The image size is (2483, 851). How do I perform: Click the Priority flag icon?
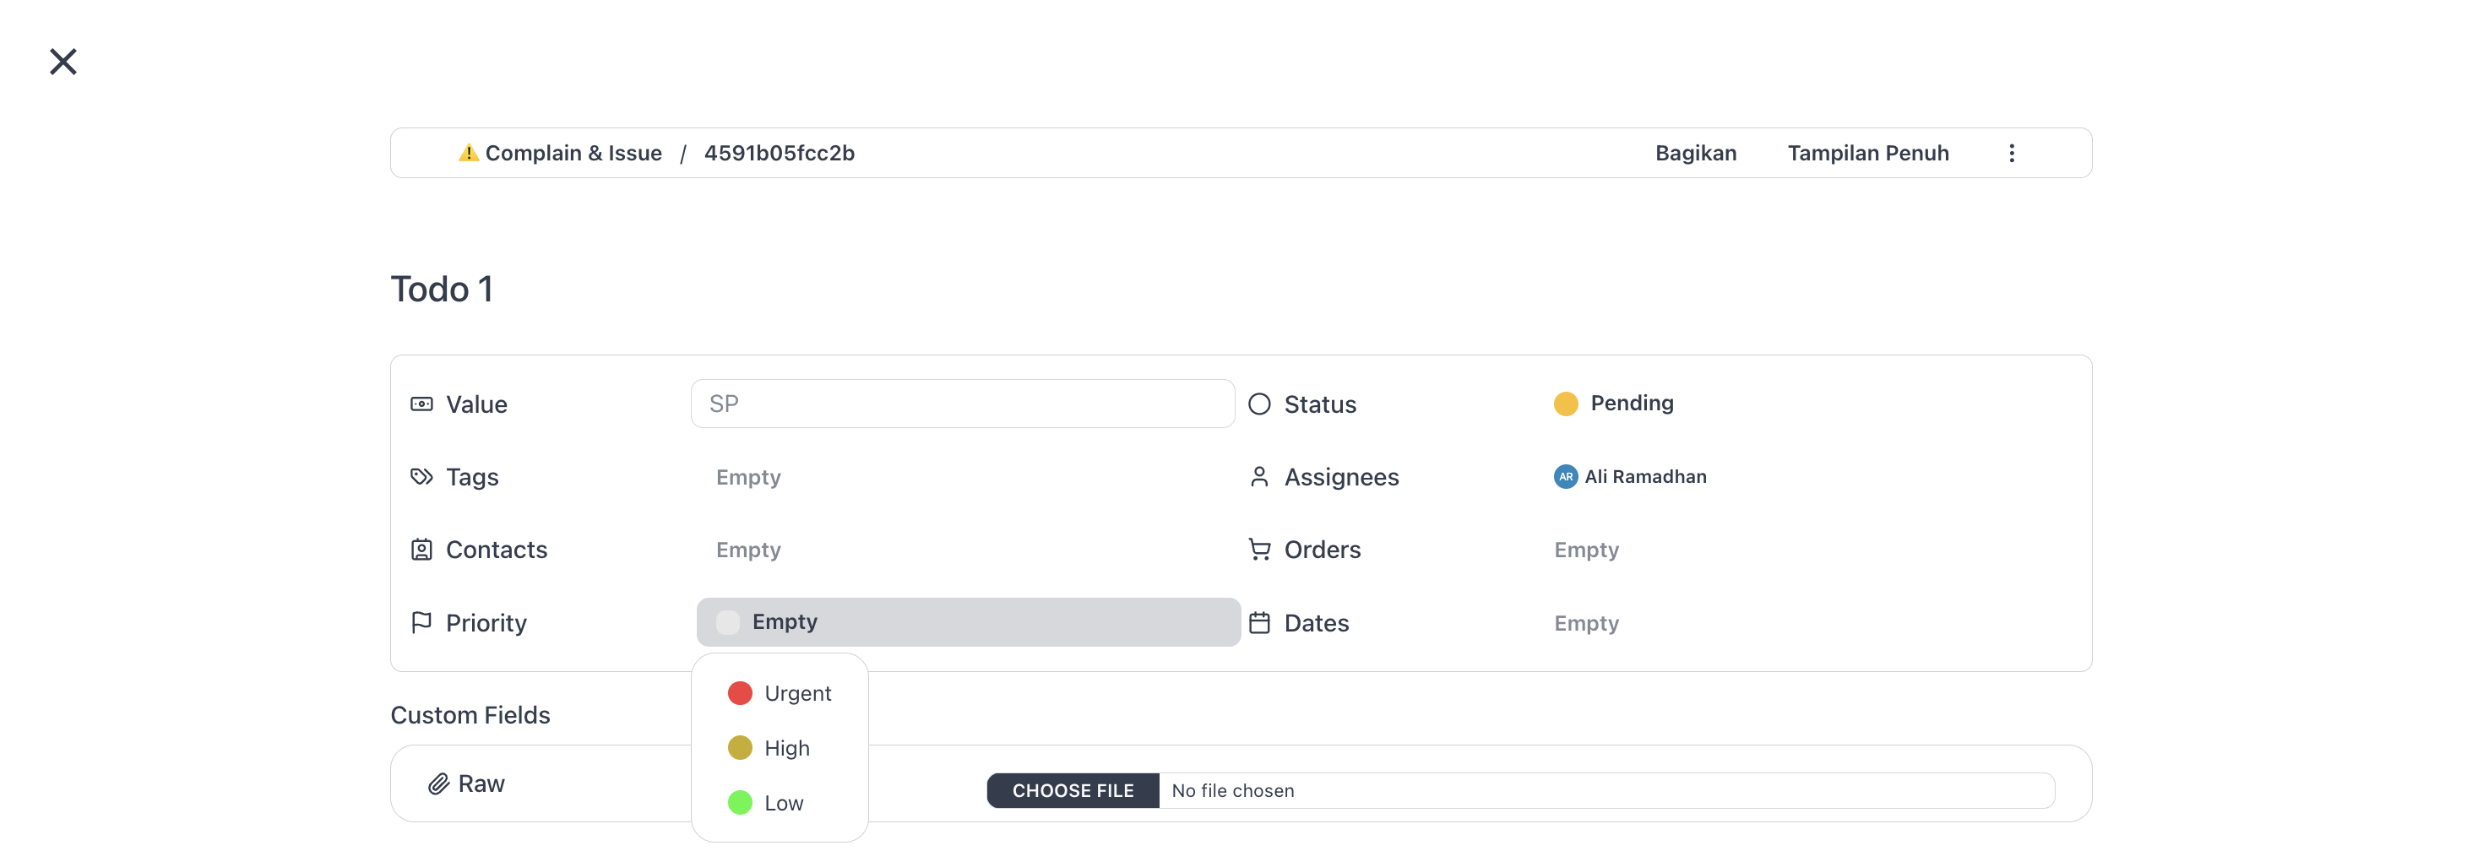[x=421, y=622]
